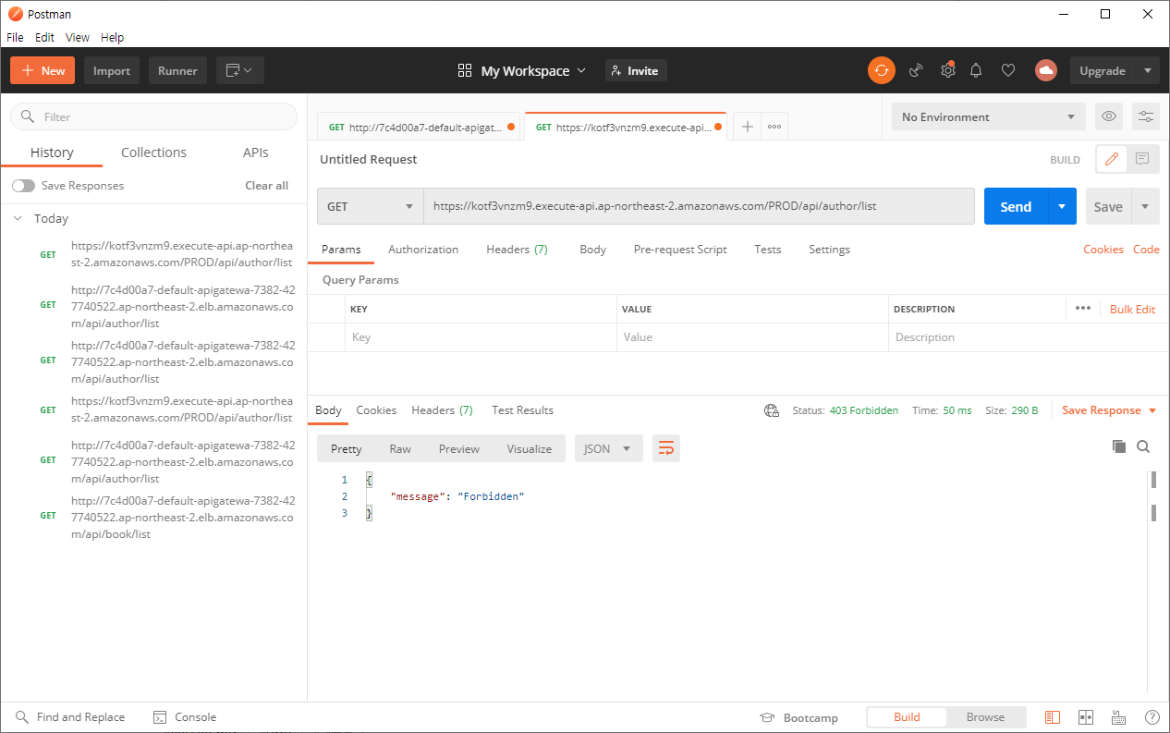Viewport: 1170px width, 733px height.
Task: Click the sync status icon
Action: coord(881,70)
